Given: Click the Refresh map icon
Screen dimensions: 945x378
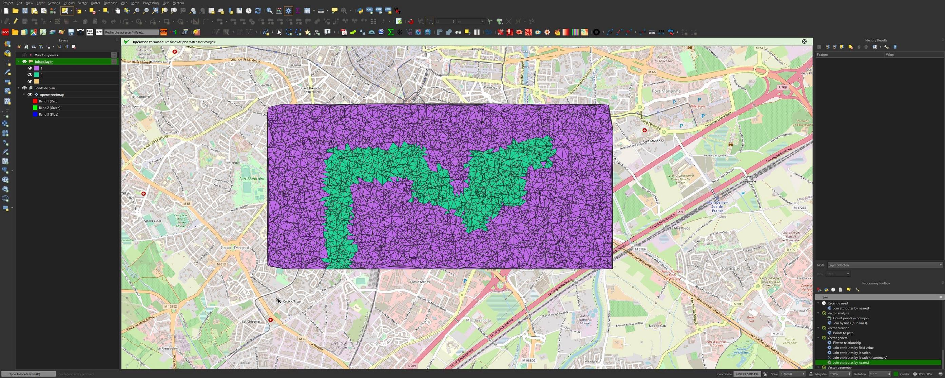Looking at the screenshot, I should [258, 11].
